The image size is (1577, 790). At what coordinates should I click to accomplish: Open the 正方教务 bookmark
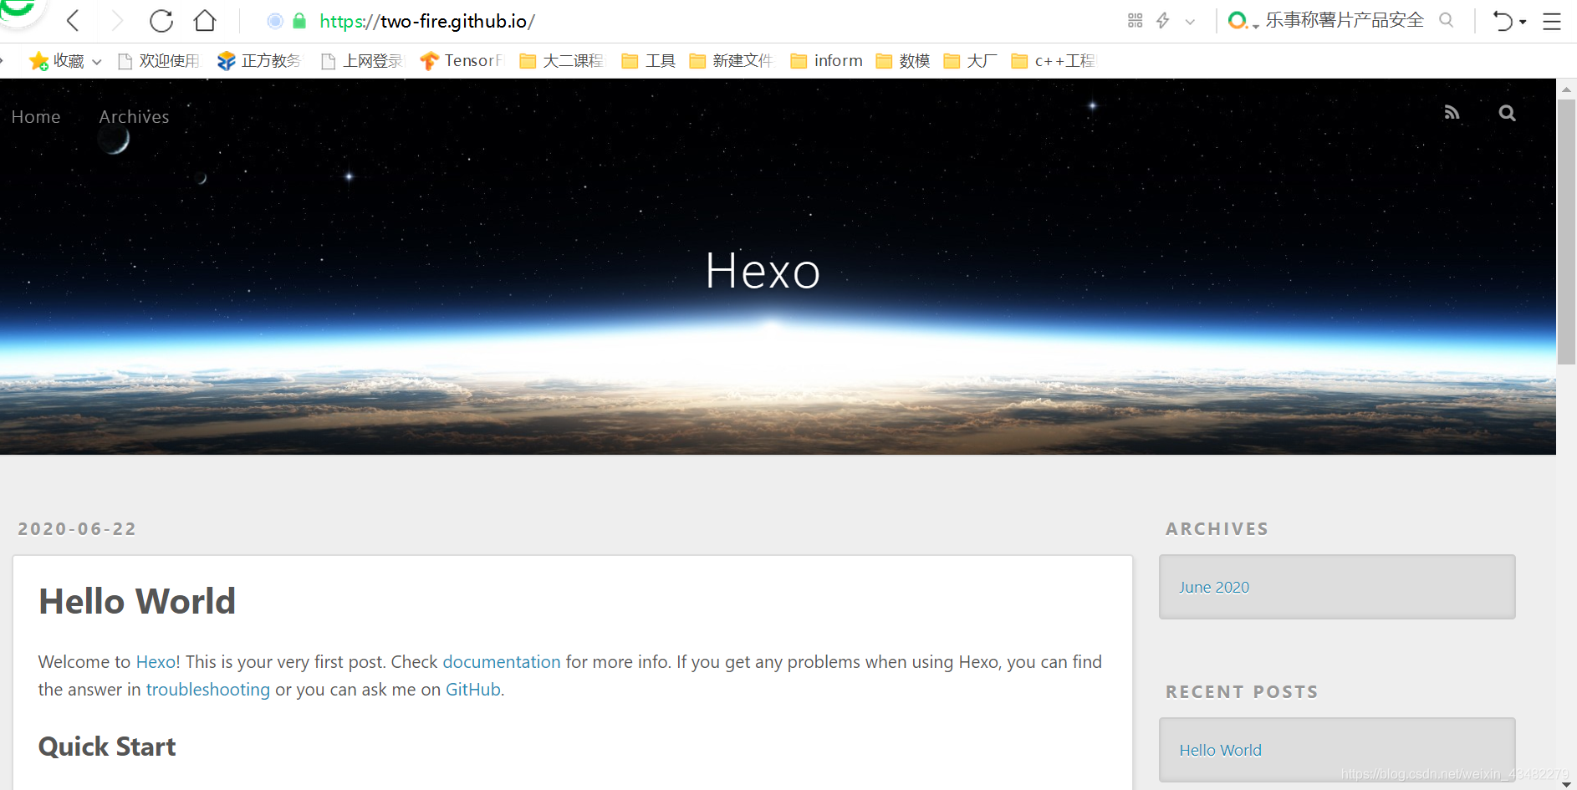pos(259,61)
